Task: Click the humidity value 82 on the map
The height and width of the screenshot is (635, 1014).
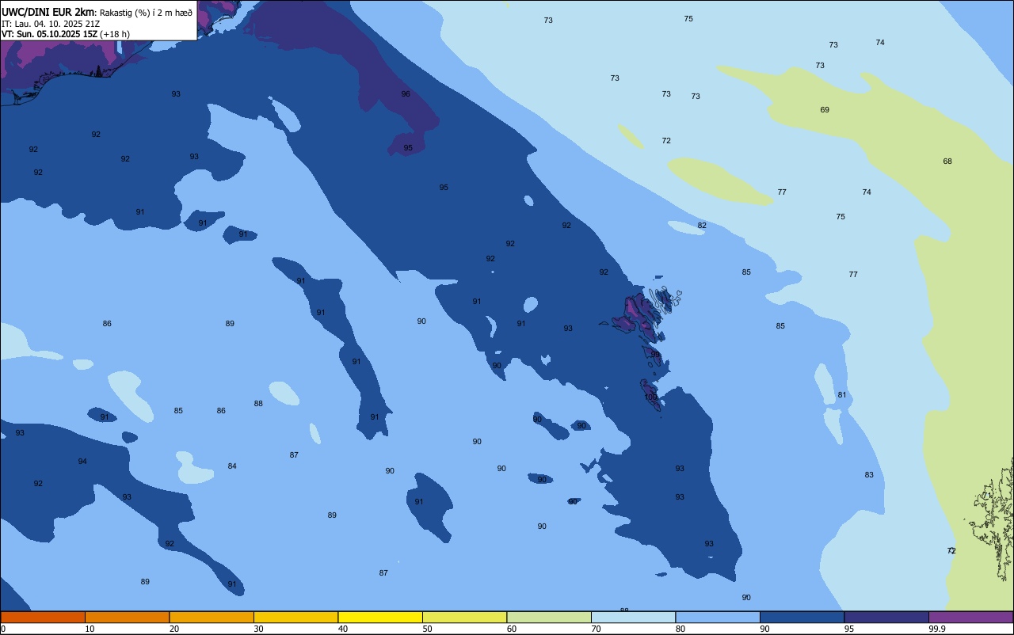Action: click(702, 226)
